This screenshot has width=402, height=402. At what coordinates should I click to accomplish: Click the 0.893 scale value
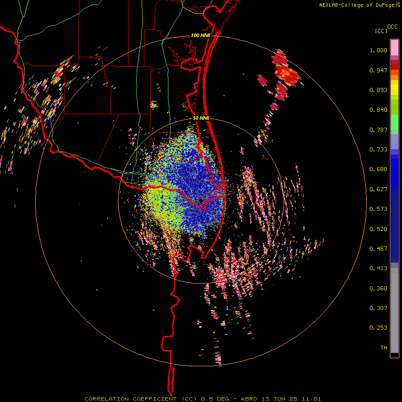pos(378,90)
